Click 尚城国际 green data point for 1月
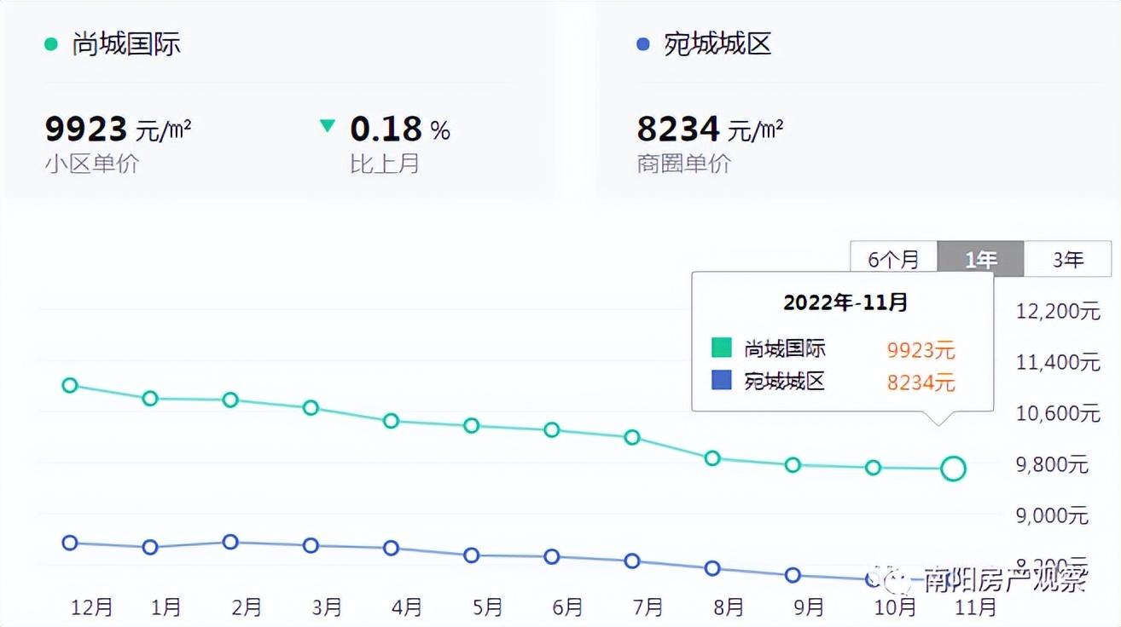 tap(150, 398)
